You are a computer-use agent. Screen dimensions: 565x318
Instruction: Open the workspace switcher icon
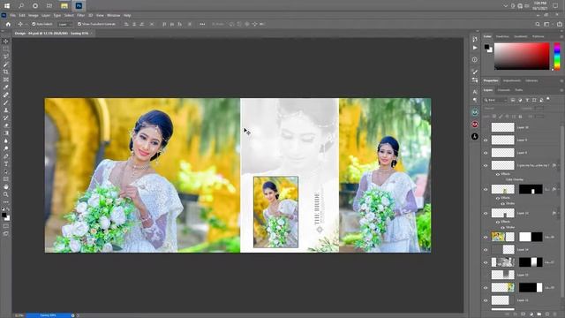pyautogui.click(x=546, y=24)
